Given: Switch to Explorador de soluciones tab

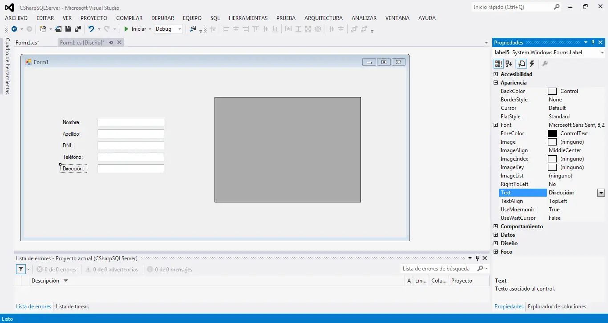Looking at the screenshot, I should [x=557, y=307].
